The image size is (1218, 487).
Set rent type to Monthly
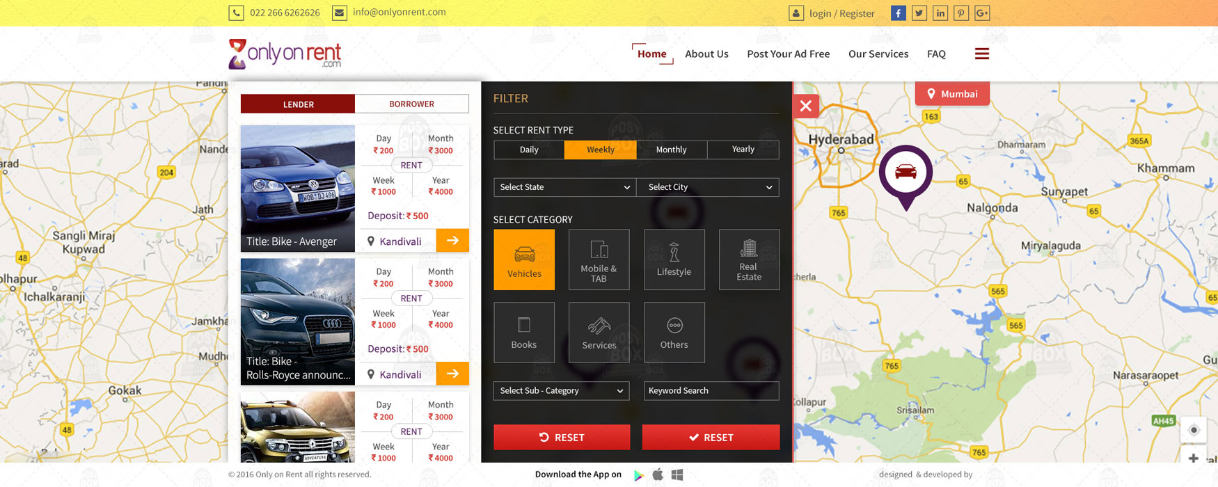(x=671, y=150)
